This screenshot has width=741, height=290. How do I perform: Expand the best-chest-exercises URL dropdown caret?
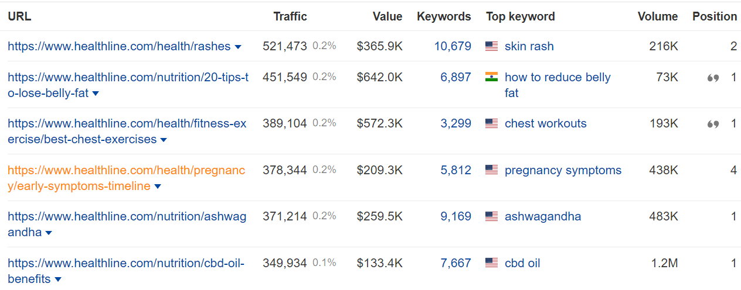click(x=164, y=140)
